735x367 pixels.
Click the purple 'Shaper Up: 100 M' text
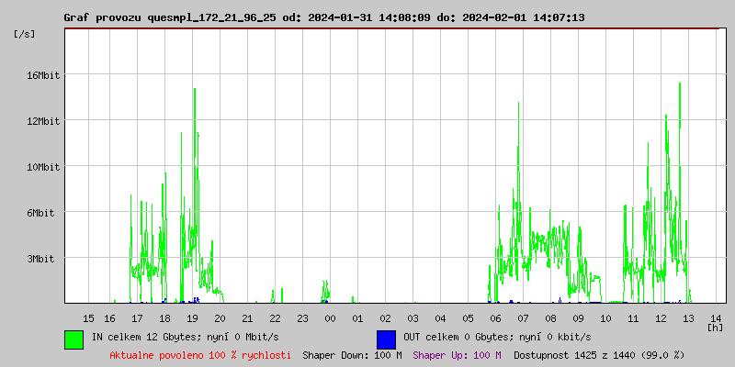[x=457, y=354]
